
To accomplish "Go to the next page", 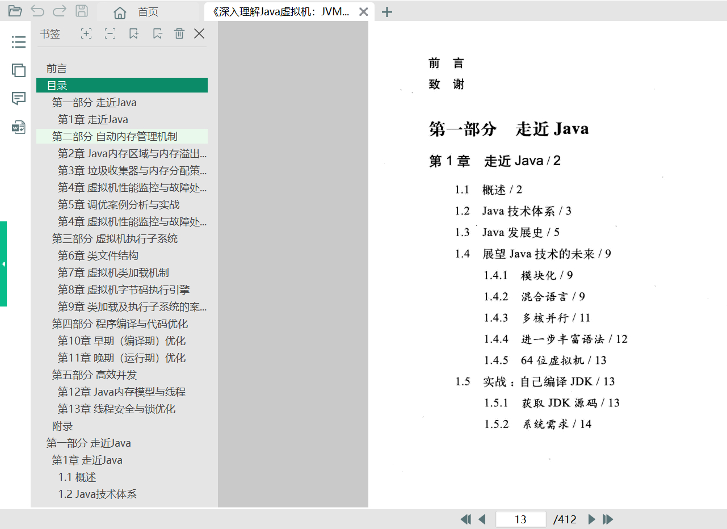I will [592, 519].
